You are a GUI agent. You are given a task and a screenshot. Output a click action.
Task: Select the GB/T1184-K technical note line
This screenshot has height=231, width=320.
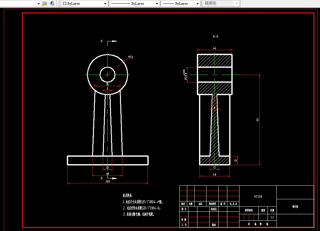point(141,208)
